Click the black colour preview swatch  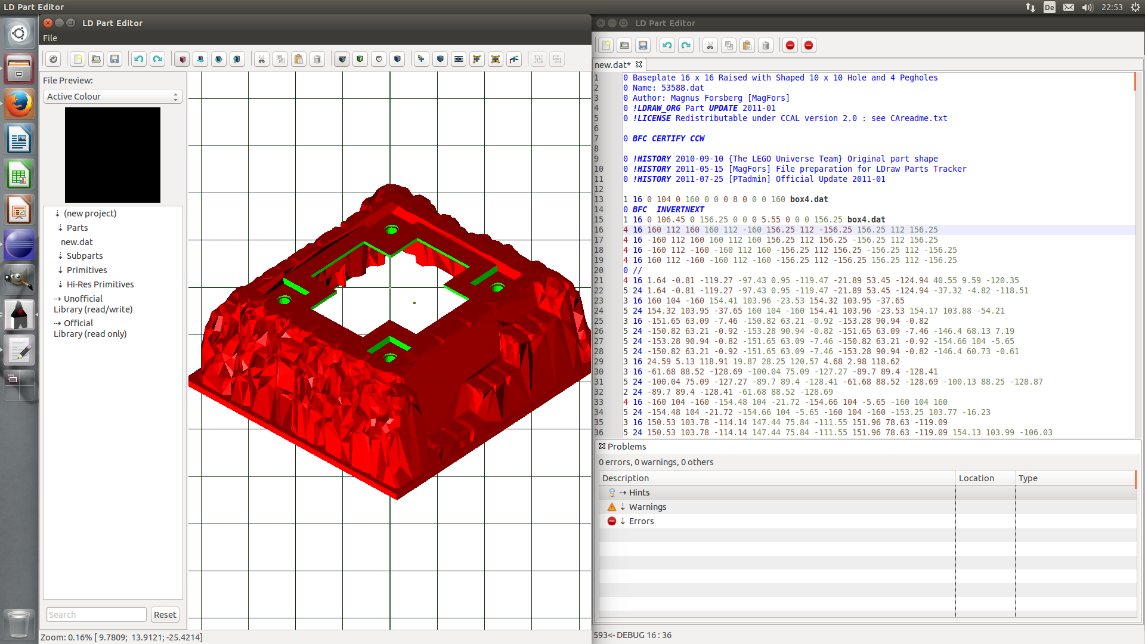click(113, 155)
